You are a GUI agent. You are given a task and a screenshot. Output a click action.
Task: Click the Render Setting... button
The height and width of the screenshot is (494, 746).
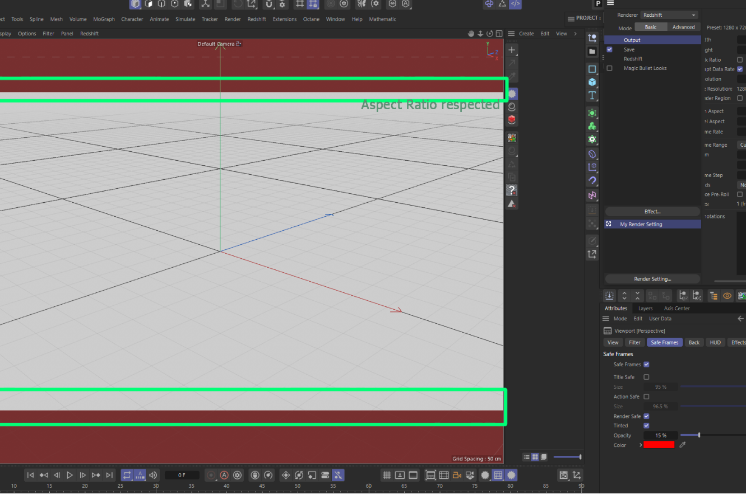coord(652,279)
